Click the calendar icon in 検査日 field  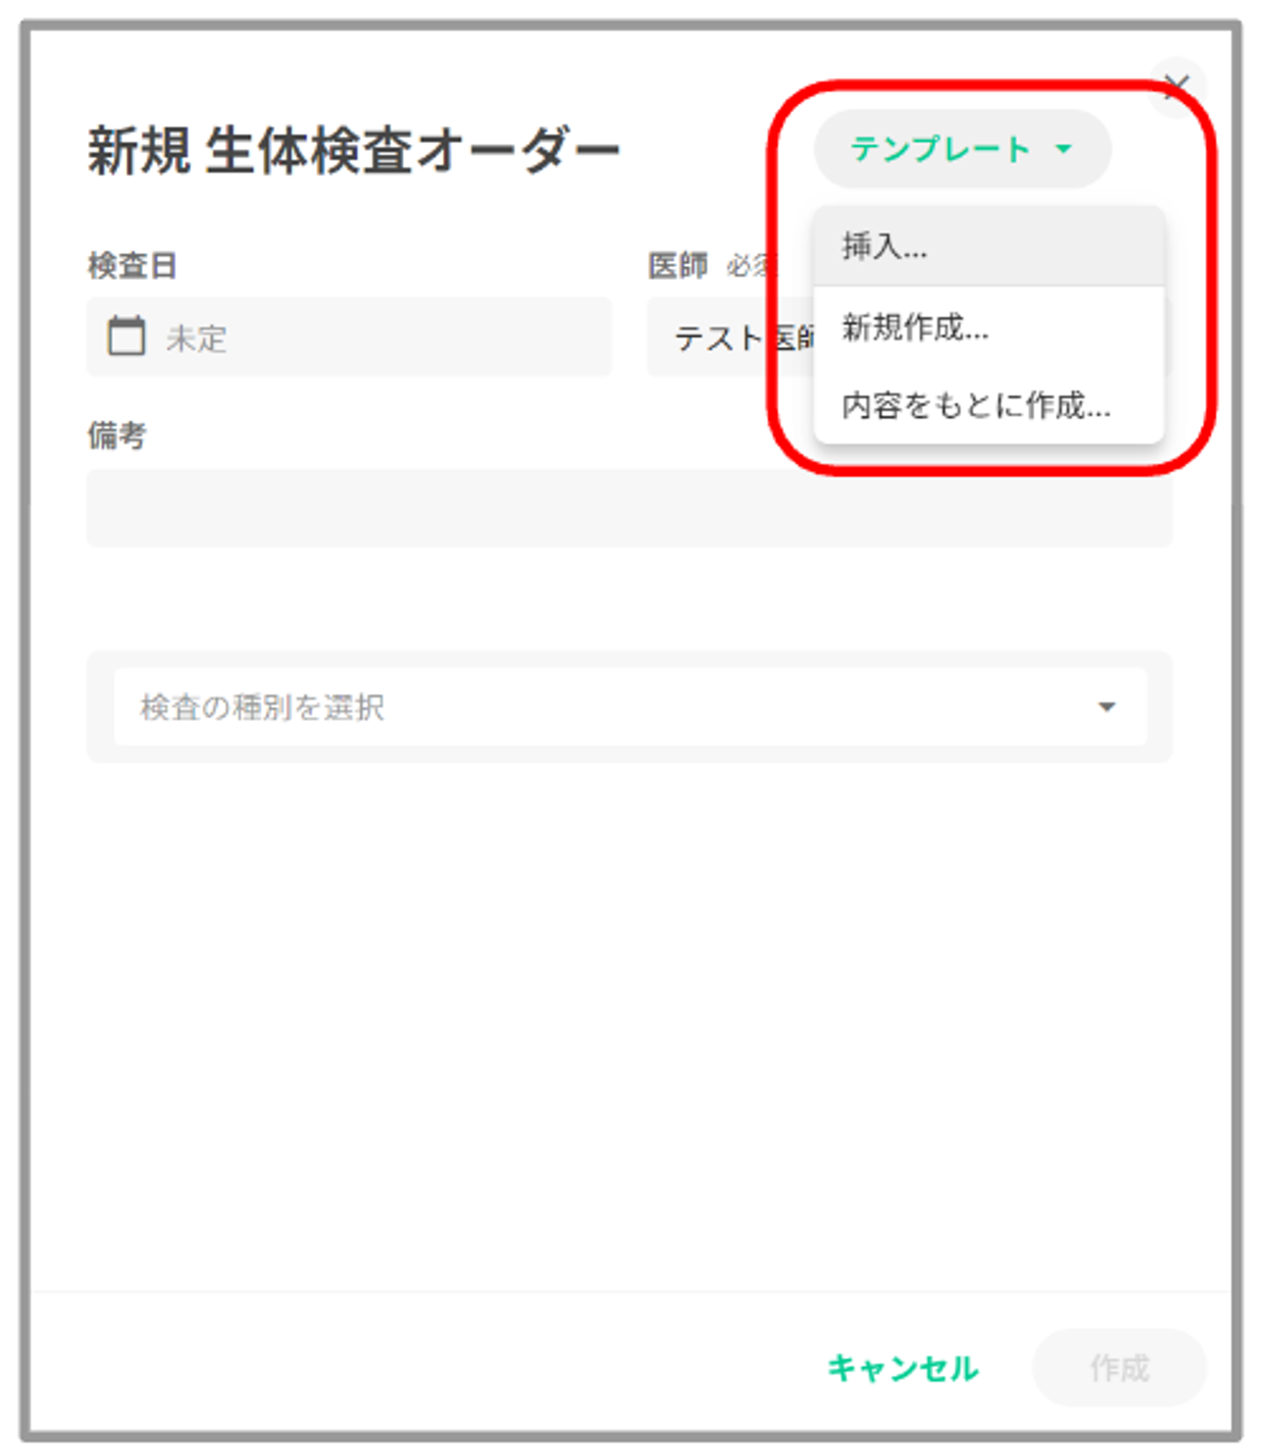click(x=126, y=336)
